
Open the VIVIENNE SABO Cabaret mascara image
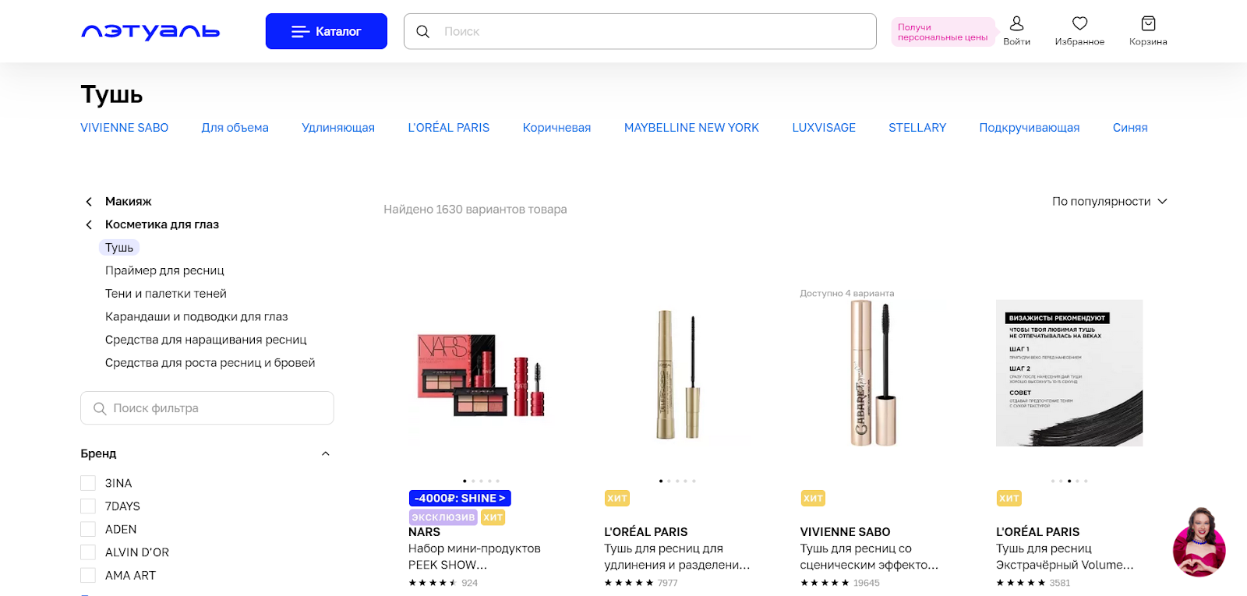pyautogui.click(x=873, y=374)
